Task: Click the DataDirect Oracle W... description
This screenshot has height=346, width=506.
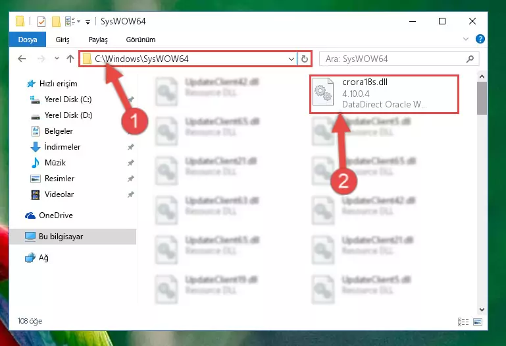Action: [384, 104]
